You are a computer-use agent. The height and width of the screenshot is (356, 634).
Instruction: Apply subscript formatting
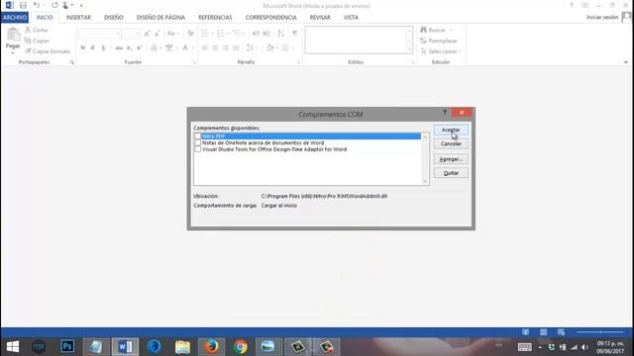129,47
